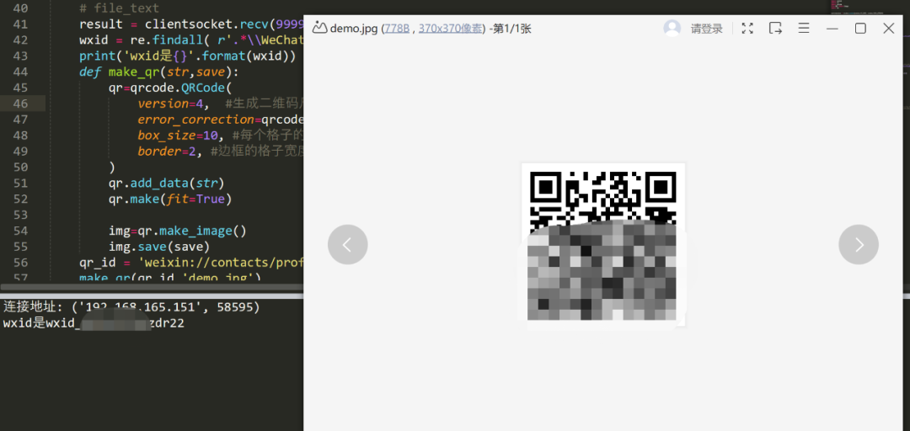Image resolution: width=910 pixels, height=431 pixels.
Task: Show previous image with the left arrow
Action: pyautogui.click(x=348, y=245)
